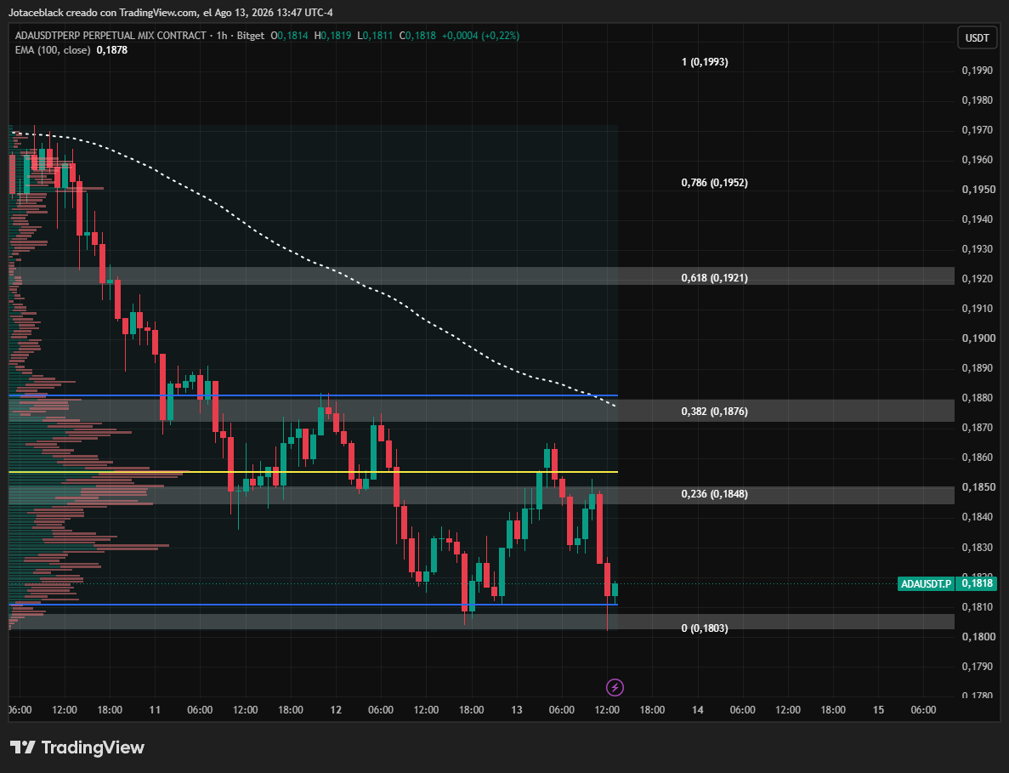Click the date label 11 on time axis

point(155,710)
